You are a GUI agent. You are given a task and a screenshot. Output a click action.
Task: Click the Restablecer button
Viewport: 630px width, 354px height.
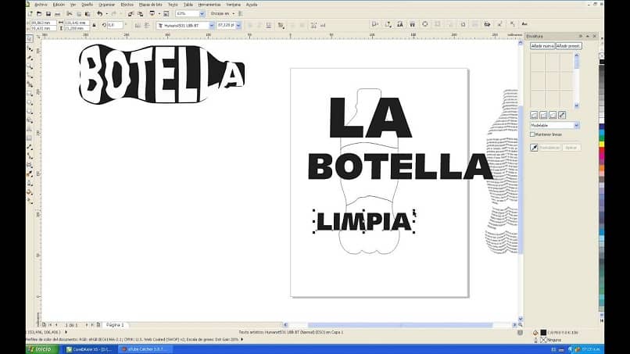point(549,148)
